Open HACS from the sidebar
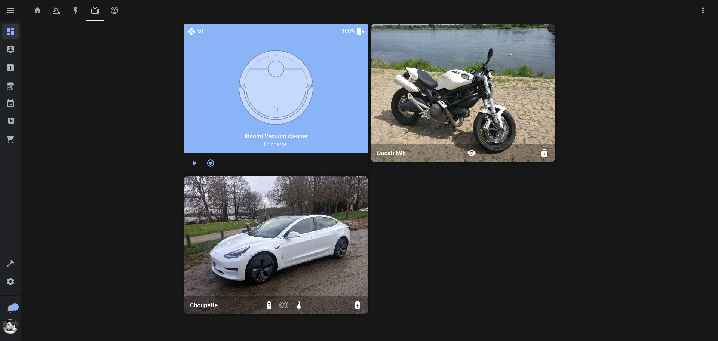 point(10,86)
